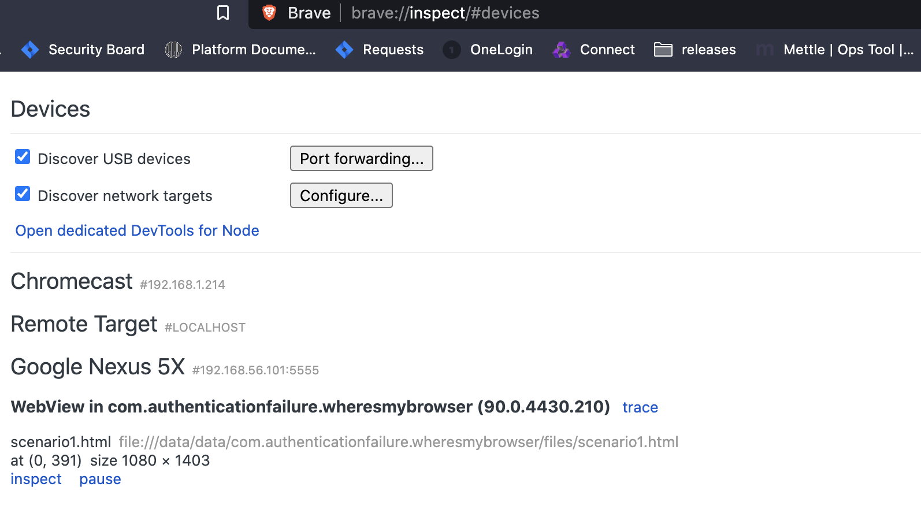Open the Platform Documentation bookmark icon
921x513 pixels.
tap(173, 50)
